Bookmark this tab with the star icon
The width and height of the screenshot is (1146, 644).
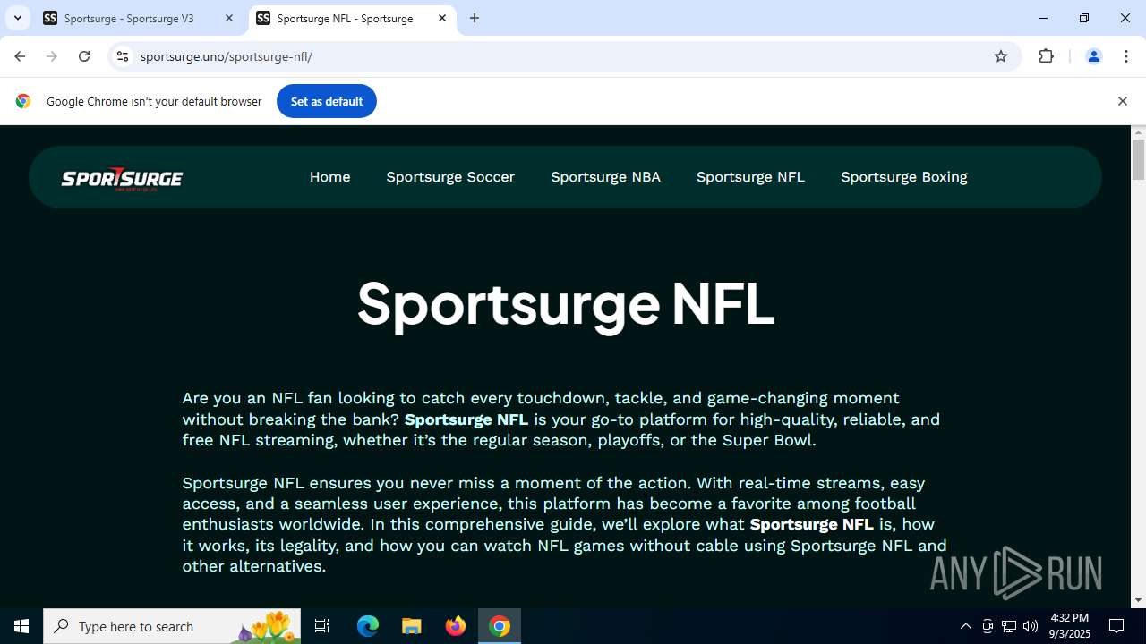click(x=1001, y=56)
